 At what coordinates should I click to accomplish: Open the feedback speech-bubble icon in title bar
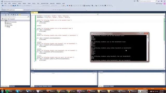(x=135, y=1)
